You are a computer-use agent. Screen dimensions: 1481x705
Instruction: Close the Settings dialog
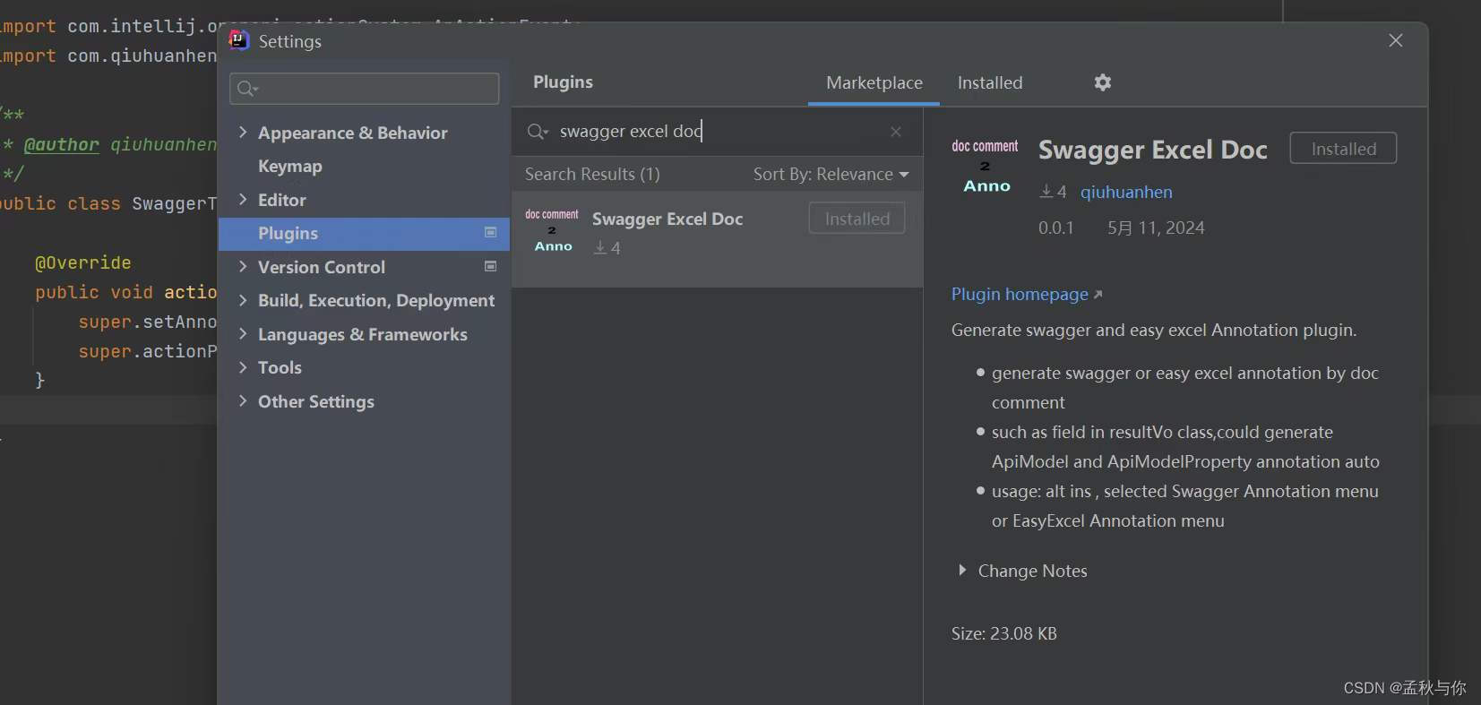(1396, 40)
